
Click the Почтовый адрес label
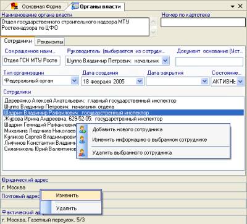point(20,196)
